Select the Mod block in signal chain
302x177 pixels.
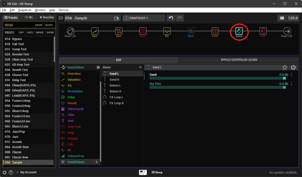pos(191,31)
